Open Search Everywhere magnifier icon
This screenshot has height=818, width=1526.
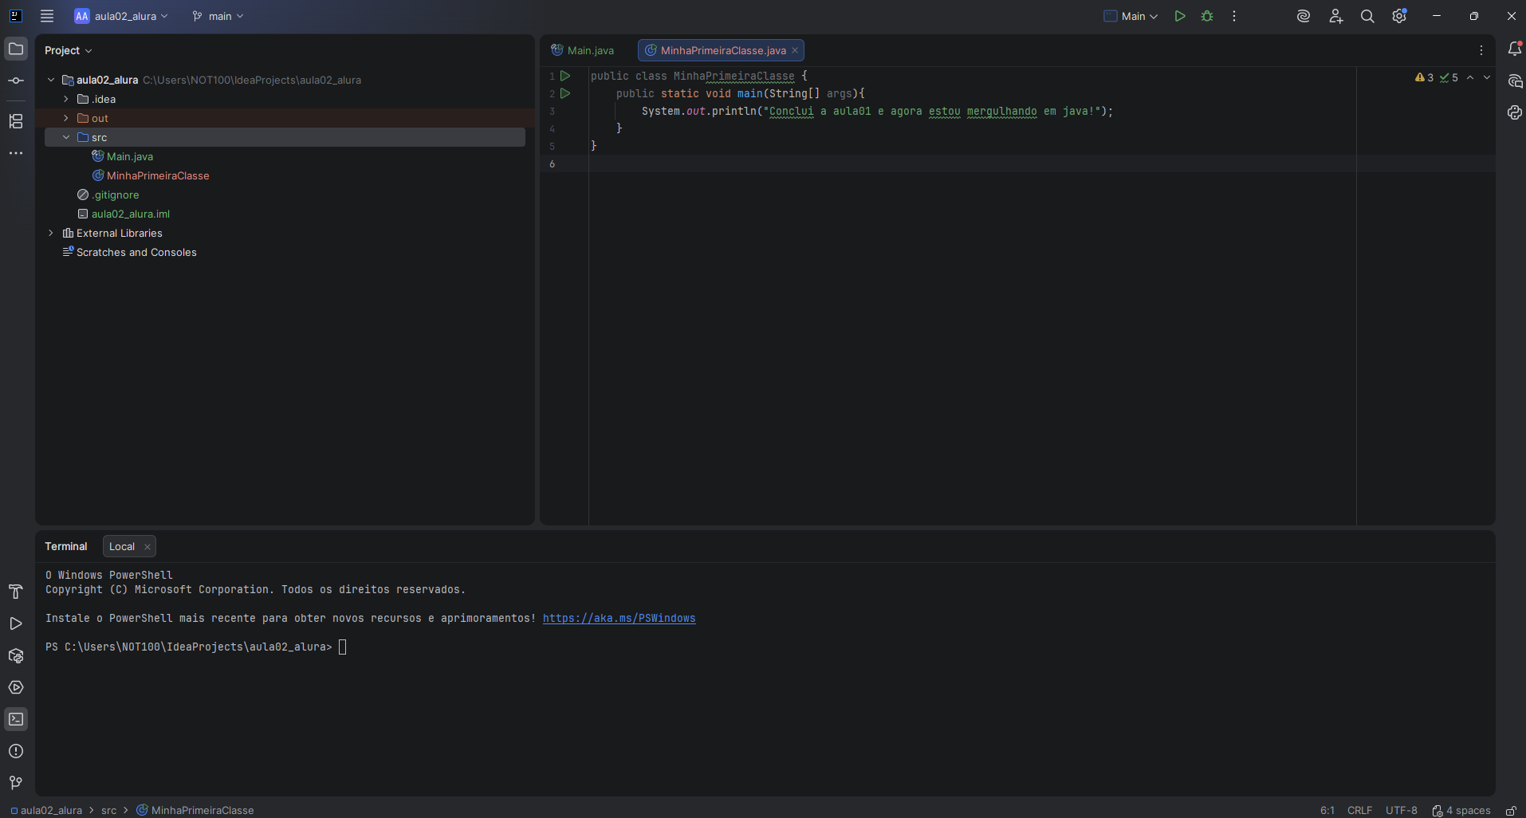1367,16
